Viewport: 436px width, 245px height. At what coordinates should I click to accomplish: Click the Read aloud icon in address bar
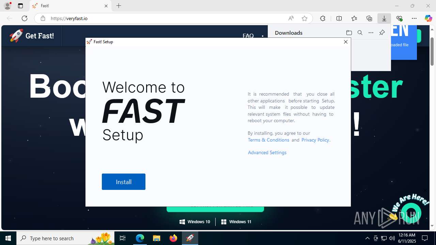(x=291, y=18)
